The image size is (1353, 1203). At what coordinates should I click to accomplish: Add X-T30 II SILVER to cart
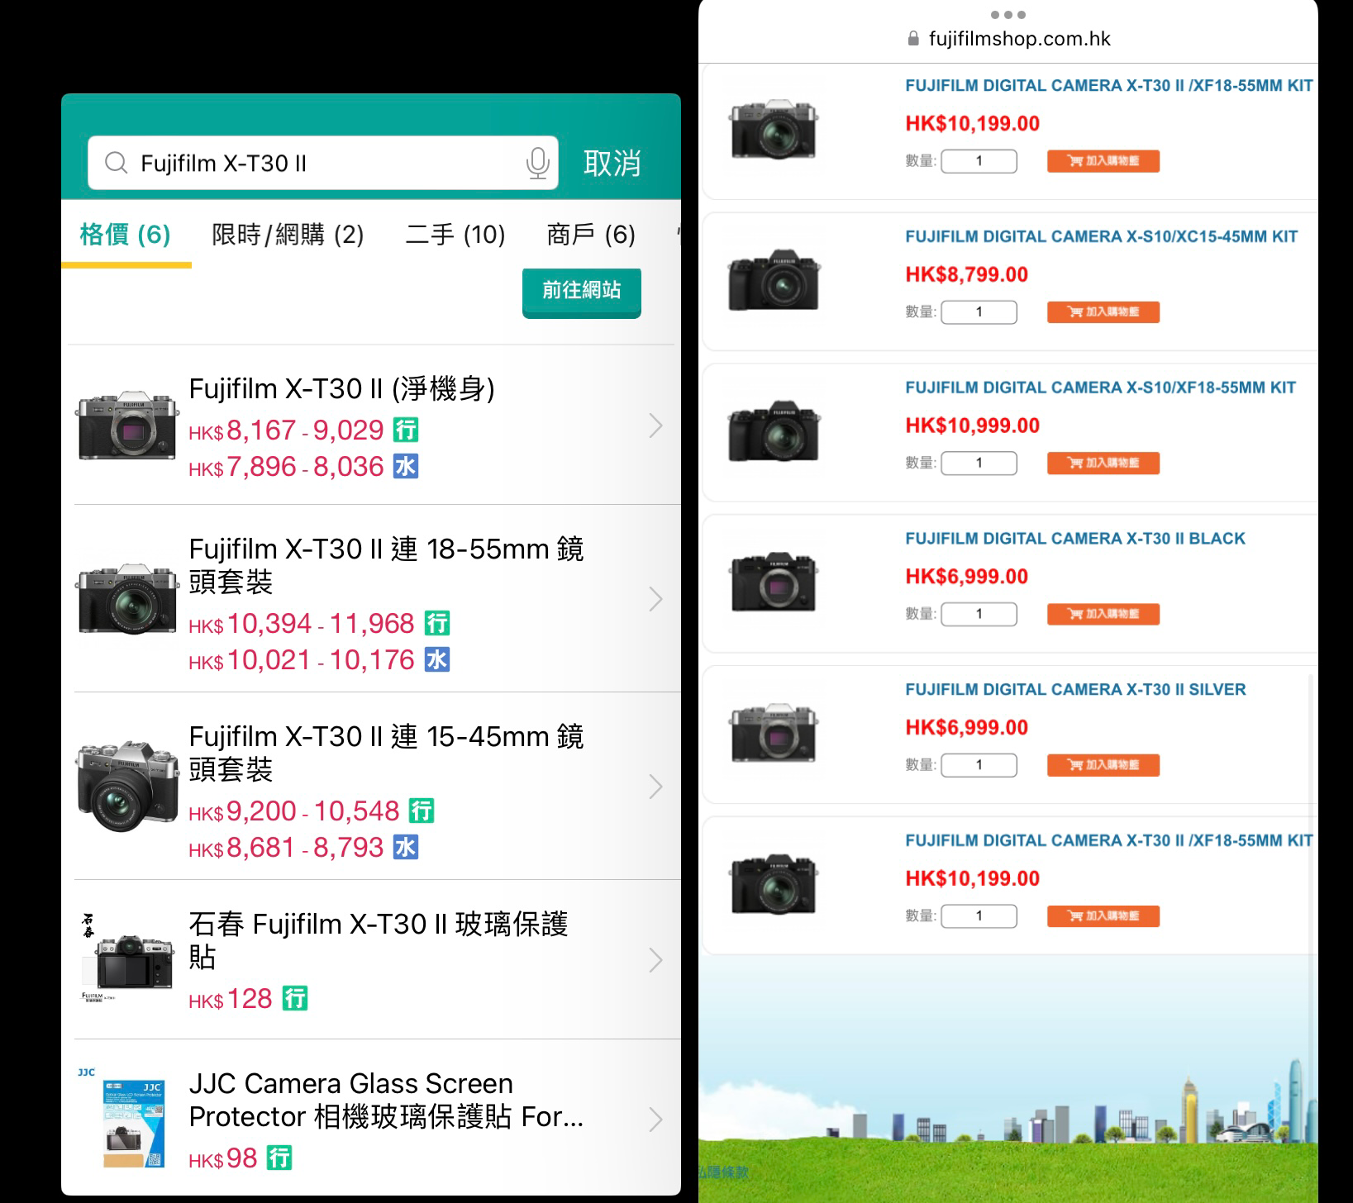point(1103,765)
